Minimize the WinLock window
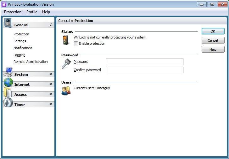The width and height of the screenshot is (229, 159). (202, 4)
